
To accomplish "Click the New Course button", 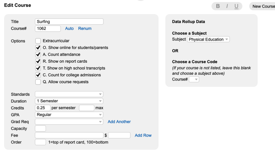I will [262, 6].
